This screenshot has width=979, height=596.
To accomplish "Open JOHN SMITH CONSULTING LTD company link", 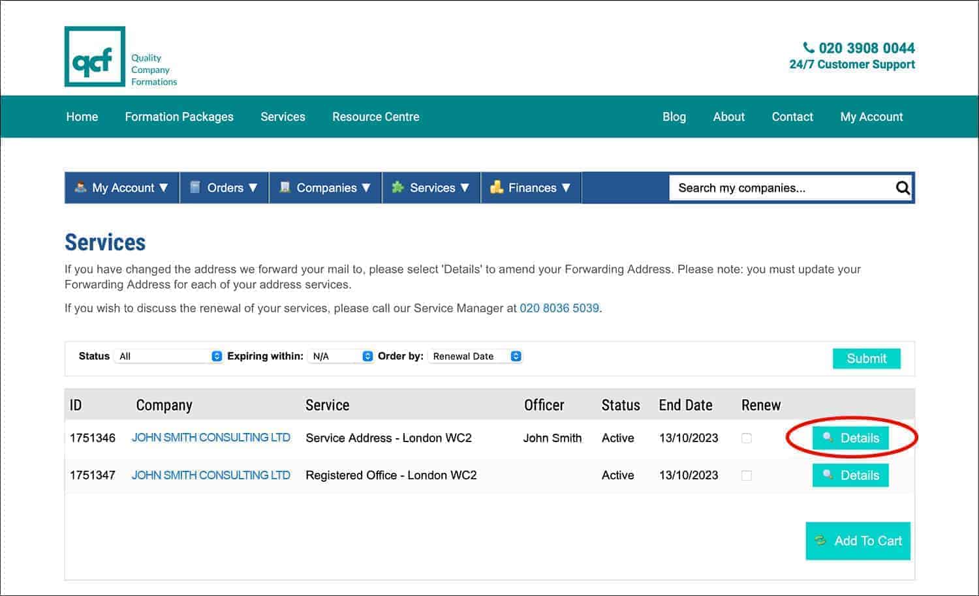I will tap(211, 438).
